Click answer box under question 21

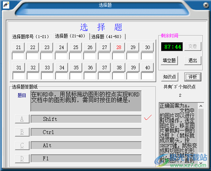click(18, 56)
